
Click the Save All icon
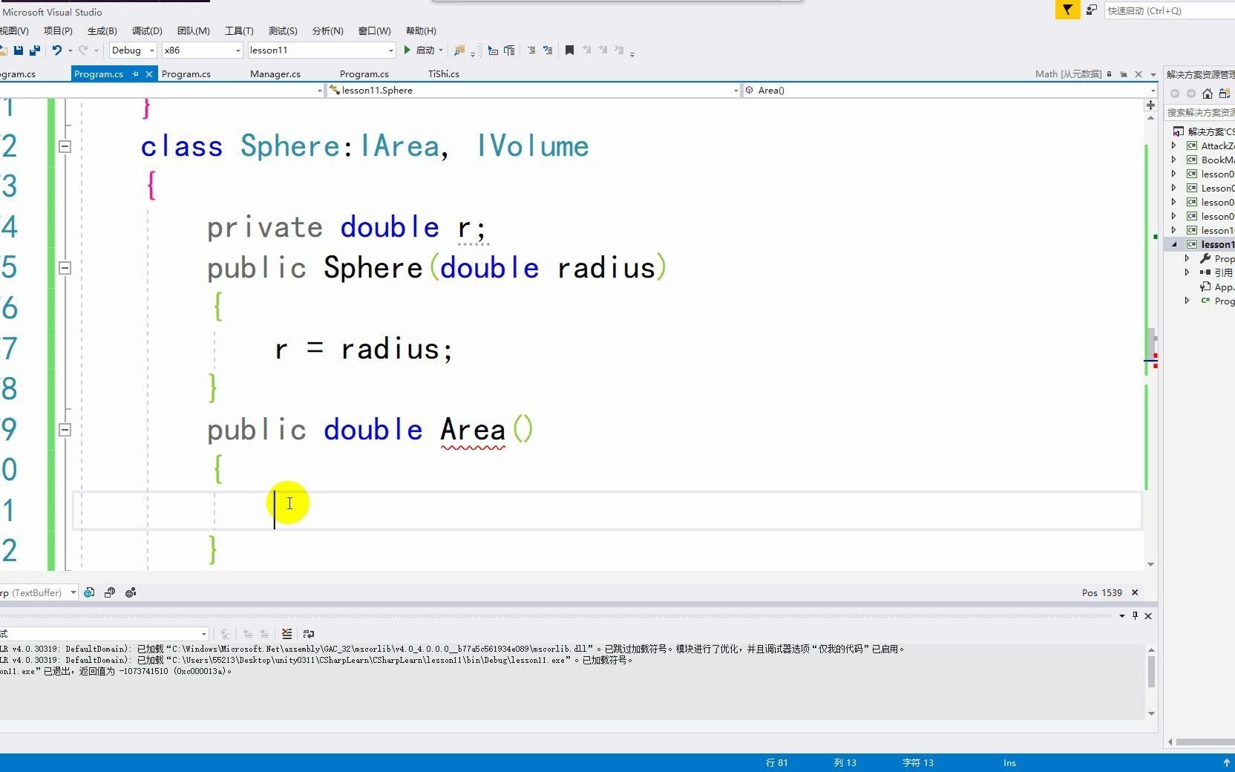[x=34, y=50]
